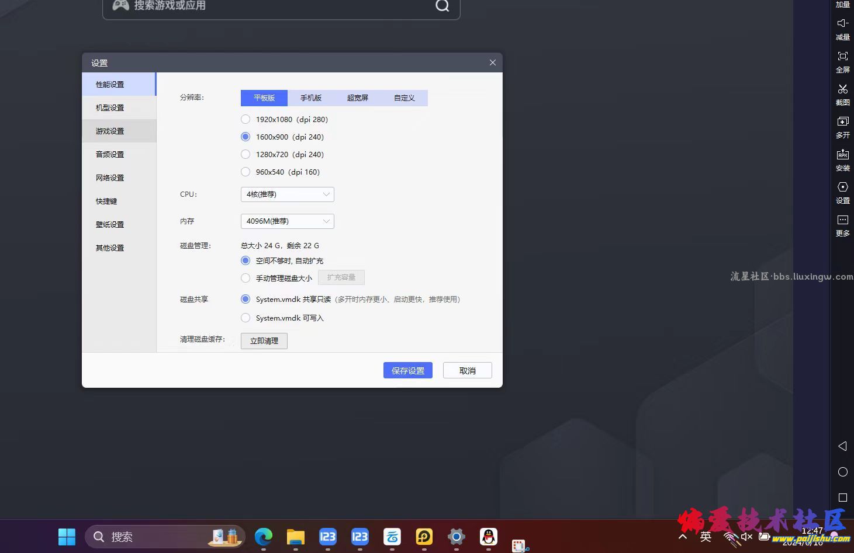The width and height of the screenshot is (854, 553).
Task: Select the 1920x1080 resolution option
Action: click(x=246, y=119)
